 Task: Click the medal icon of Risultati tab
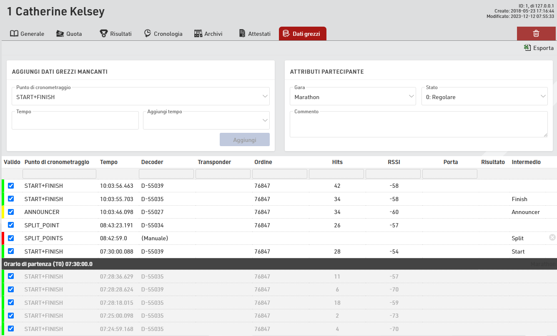tap(103, 34)
